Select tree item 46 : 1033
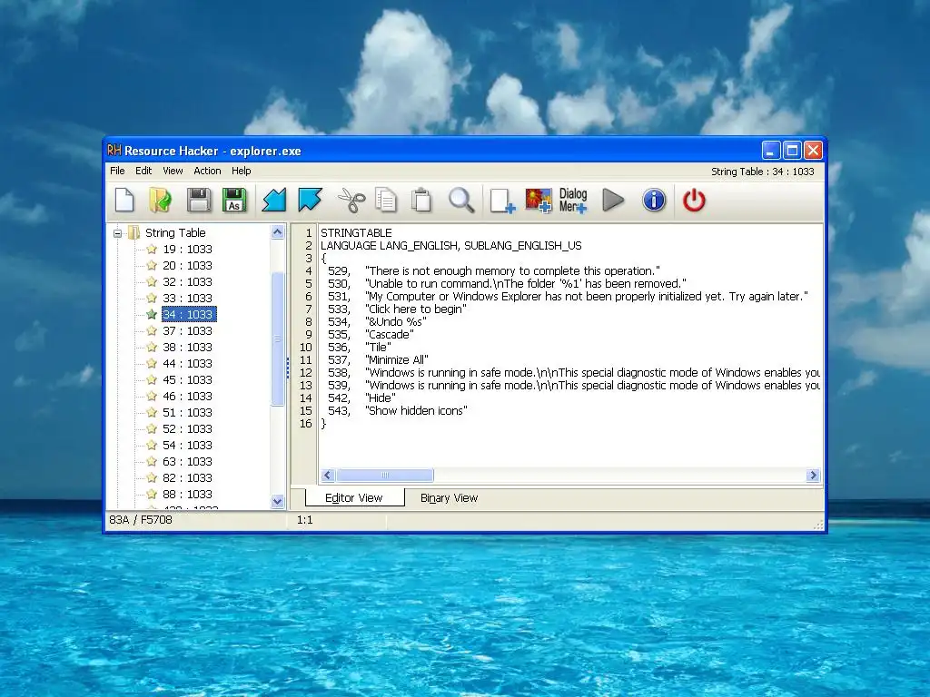Image resolution: width=930 pixels, height=697 pixels. coord(187,396)
